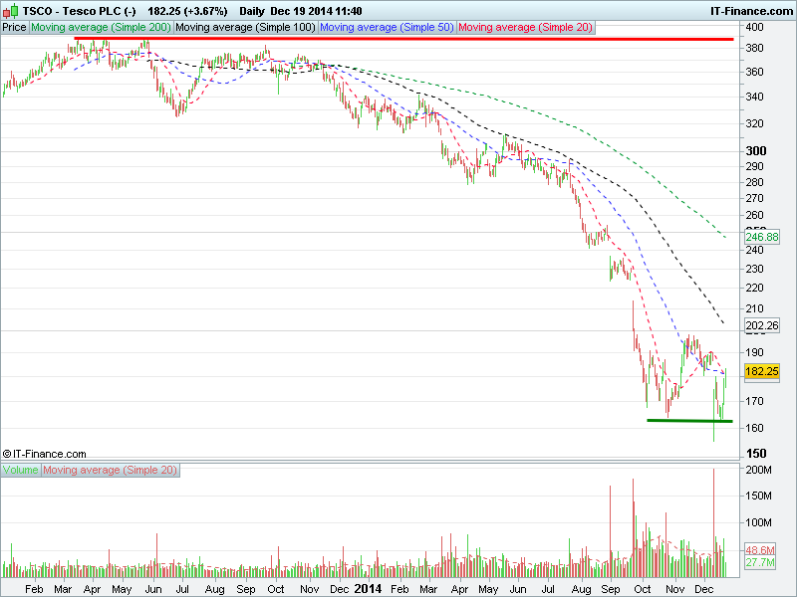797x597 pixels.
Task: Click the ©IT-Finance.com copyright text
Action: click(x=45, y=454)
